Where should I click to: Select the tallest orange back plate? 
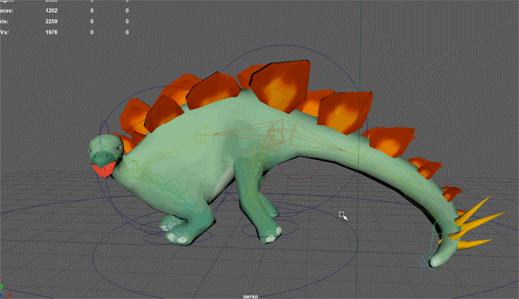[281, 85]
